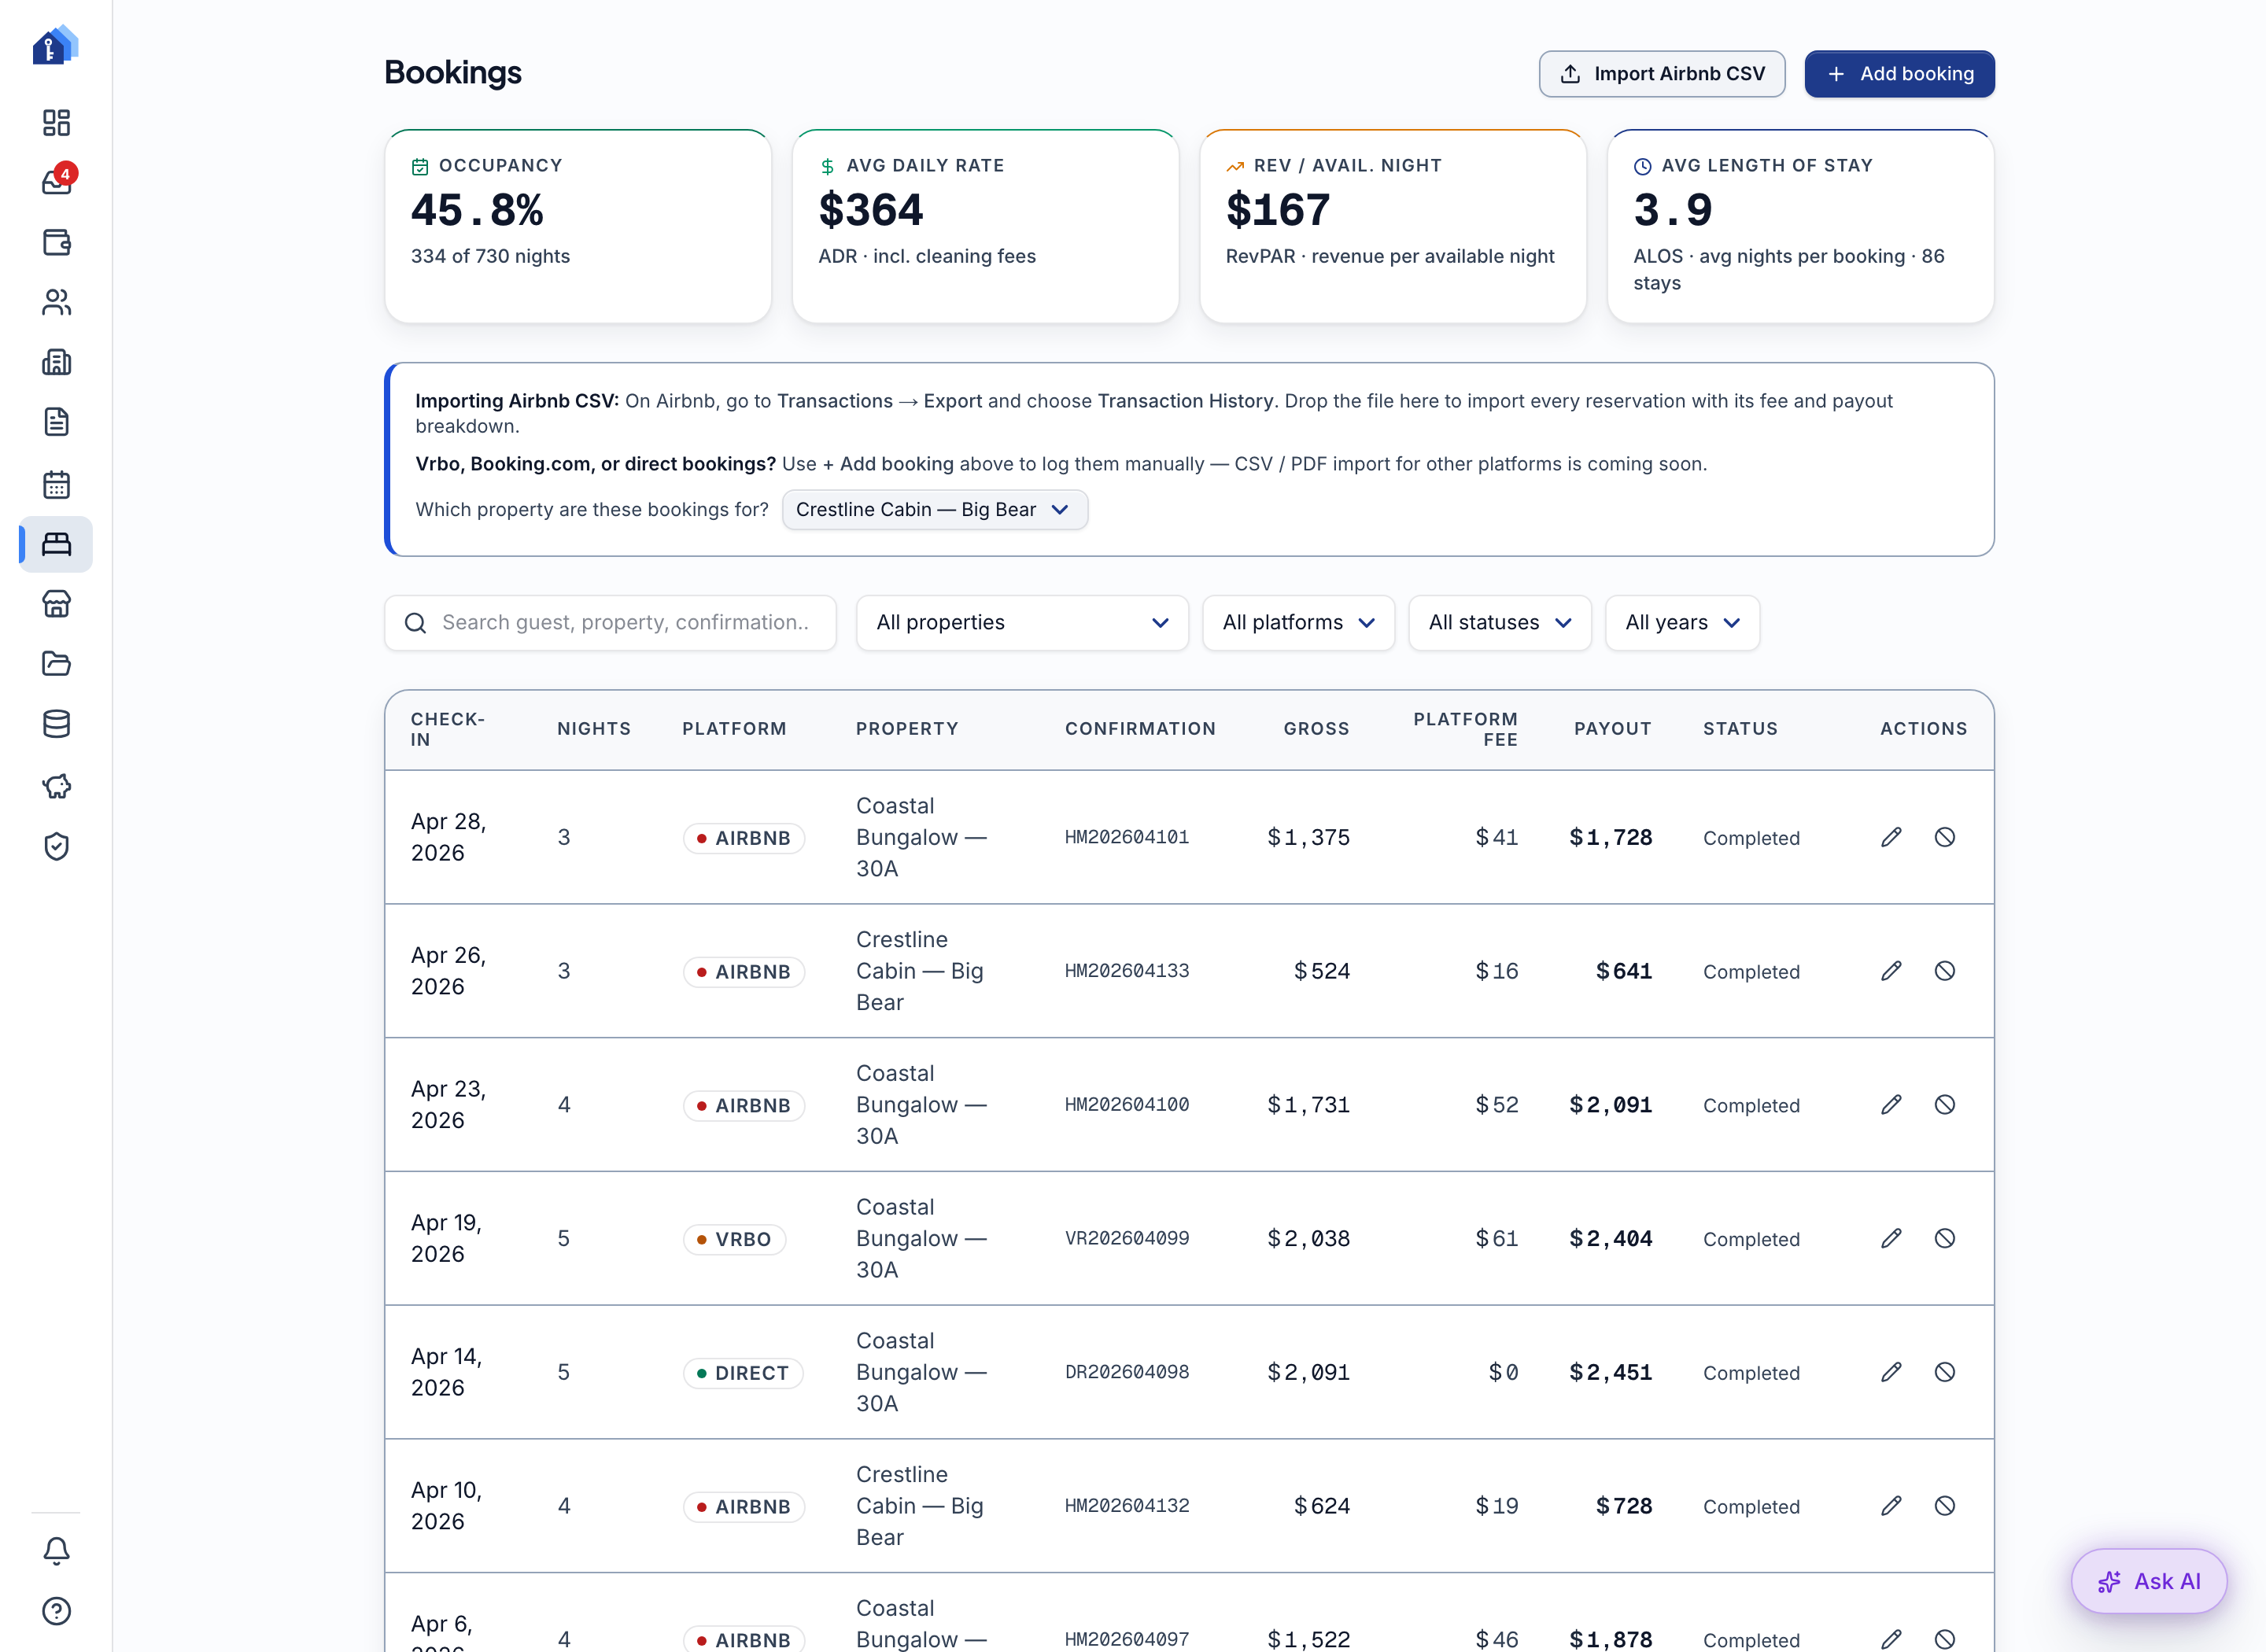This screenshot has height=1652, width=2266.
Task: Click the Bookings page heading
Action: 453,73
